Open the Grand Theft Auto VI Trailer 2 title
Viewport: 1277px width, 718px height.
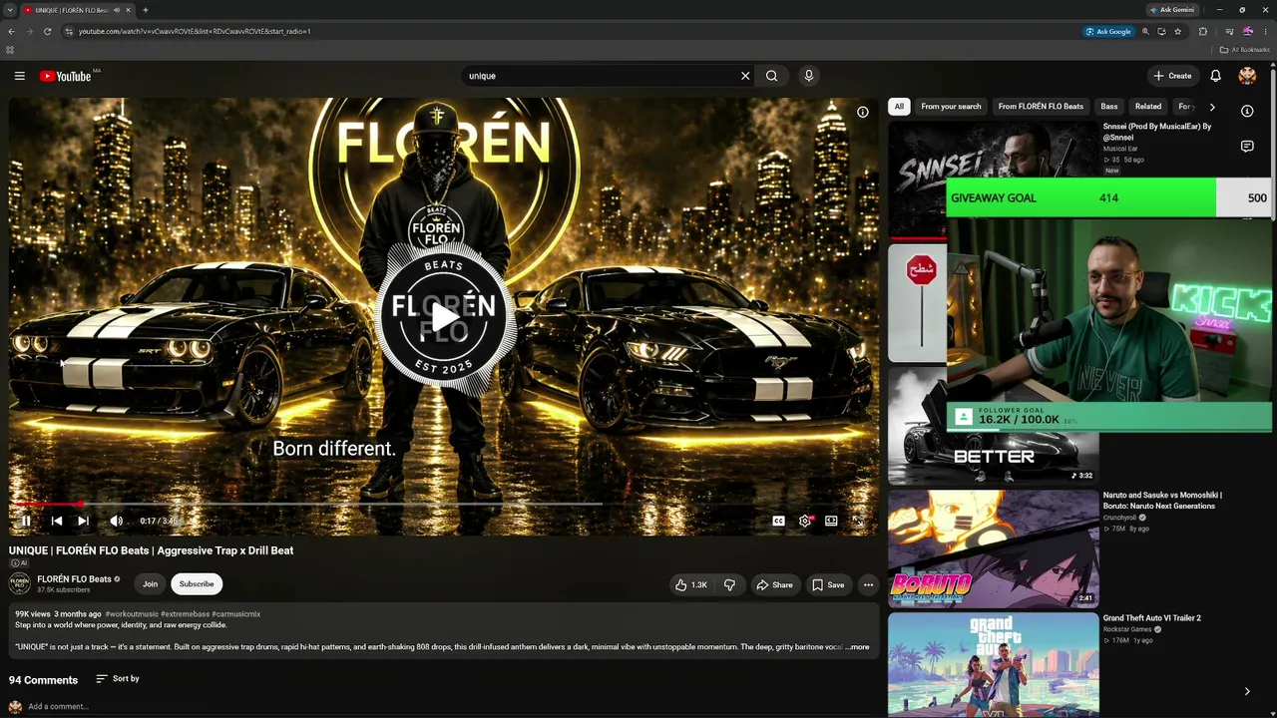[x=1152, y=618]
